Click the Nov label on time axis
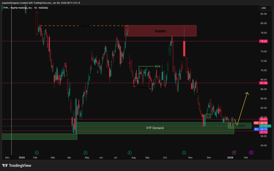274x171 pixels. tap(190, 158)
